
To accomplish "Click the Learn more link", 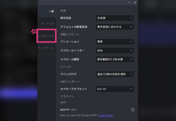I will pyautogui.click(x=106, y=115).
